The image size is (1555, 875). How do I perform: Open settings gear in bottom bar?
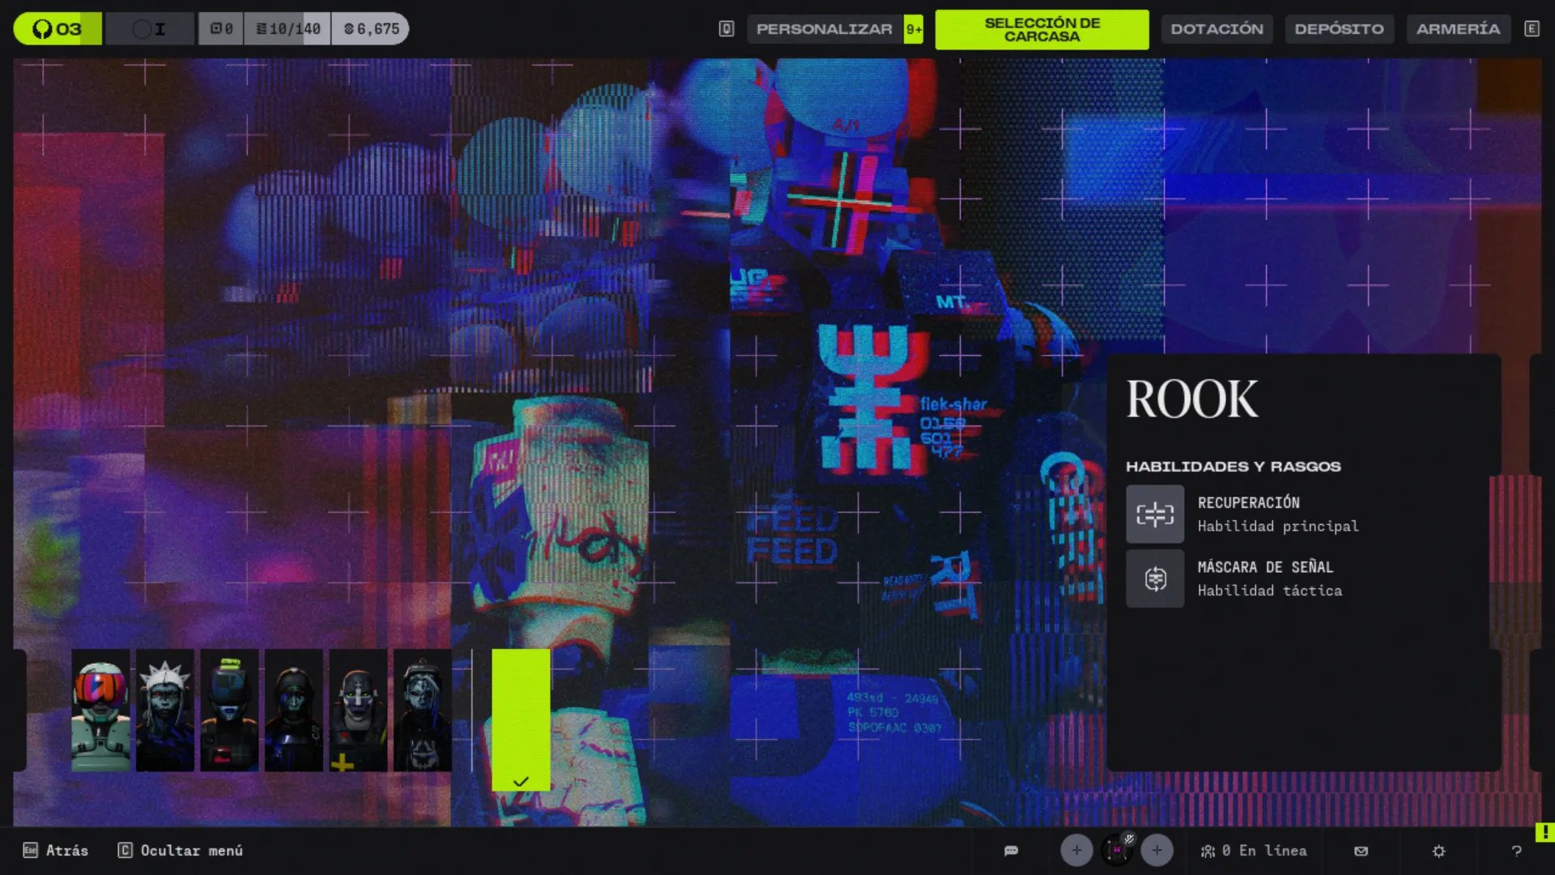(x=1438, y=851)
